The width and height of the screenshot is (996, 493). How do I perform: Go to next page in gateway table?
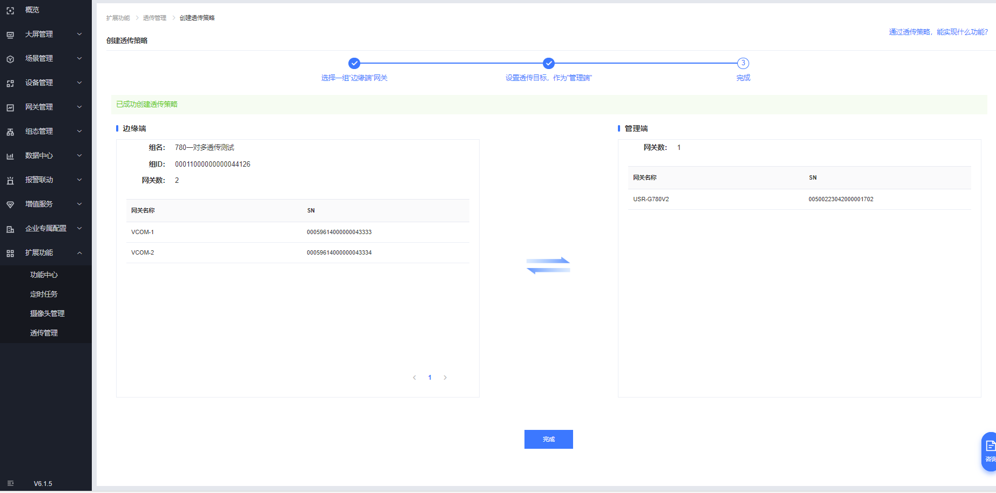(445, 378)
